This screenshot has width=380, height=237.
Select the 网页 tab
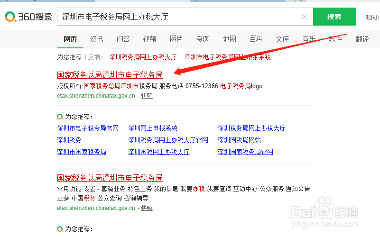click(x=70, y=39)
